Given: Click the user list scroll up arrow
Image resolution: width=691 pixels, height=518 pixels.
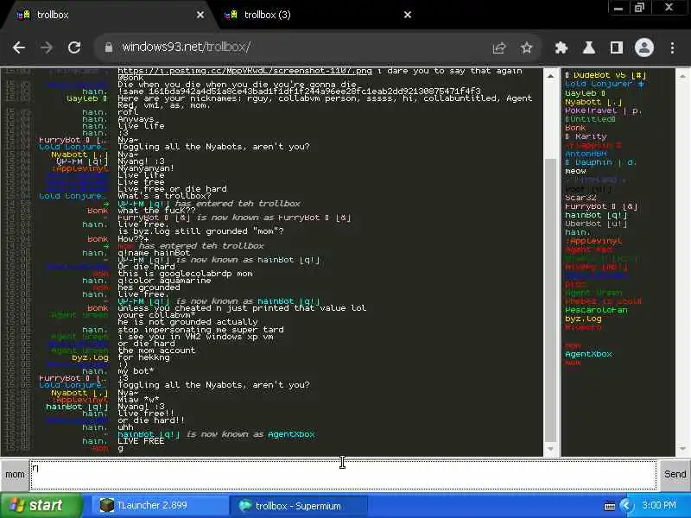Looking at the screenshot, I should [682, 76].
